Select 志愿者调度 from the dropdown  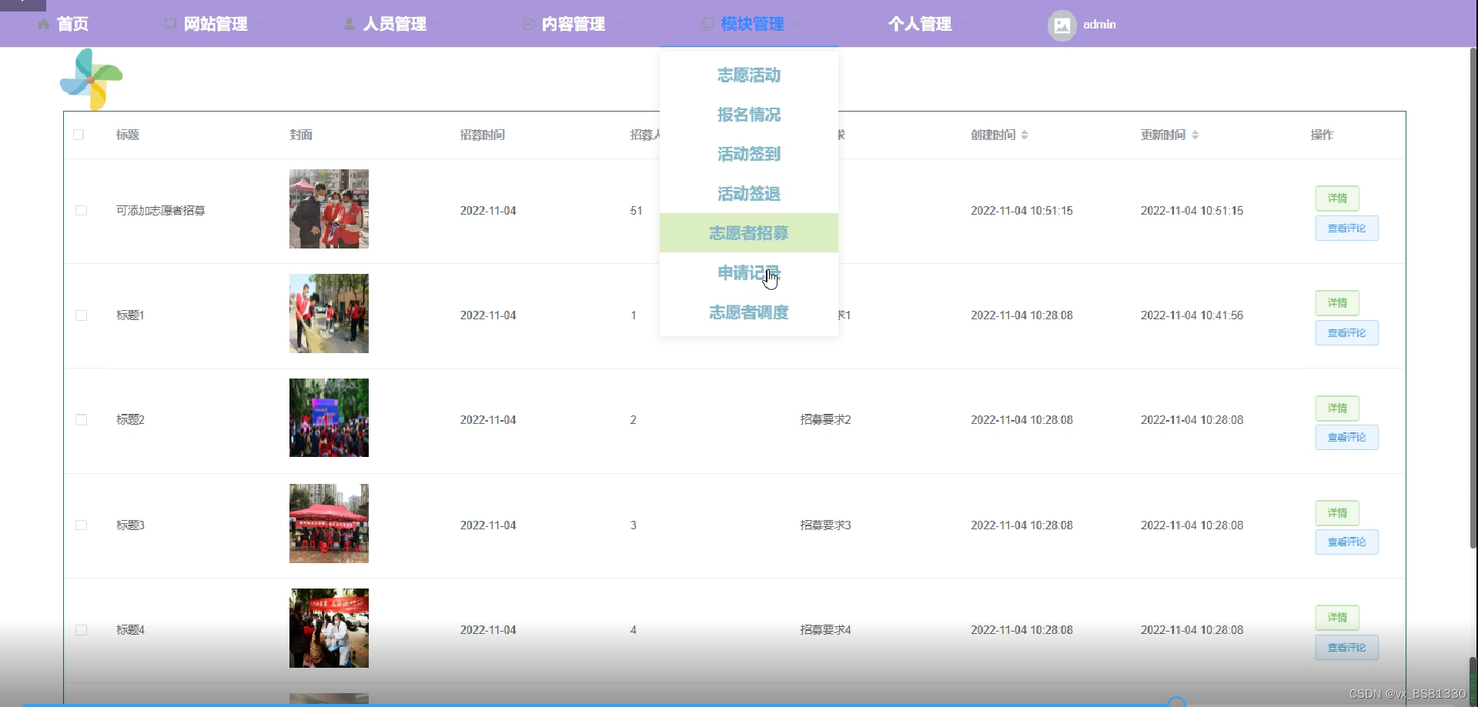(x=749, y=312)
